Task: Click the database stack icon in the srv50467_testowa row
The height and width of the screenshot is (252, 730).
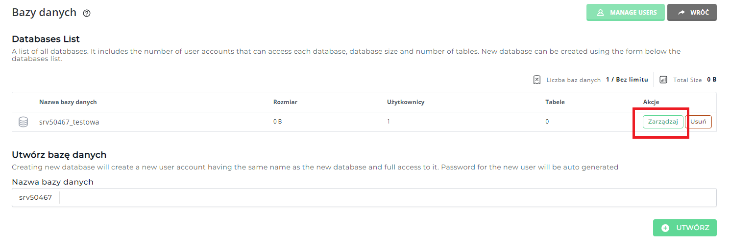Action: 23,122
